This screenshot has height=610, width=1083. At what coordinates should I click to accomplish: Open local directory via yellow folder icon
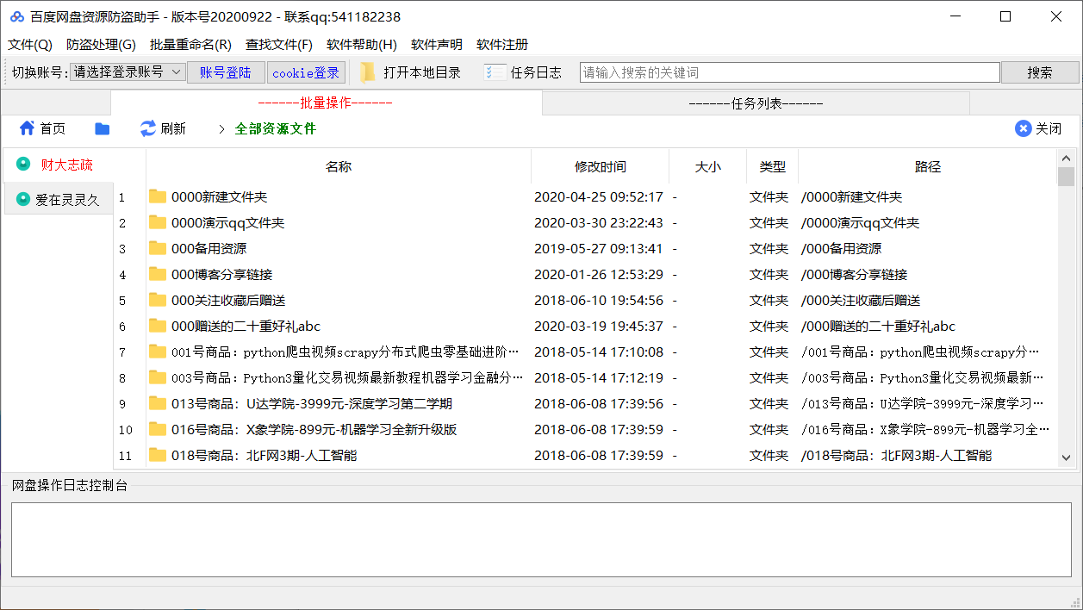coord(368,72)
